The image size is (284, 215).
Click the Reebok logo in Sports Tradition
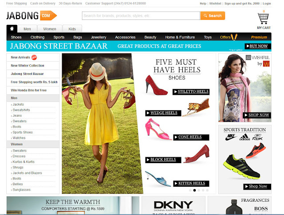(x=257, y=137)
